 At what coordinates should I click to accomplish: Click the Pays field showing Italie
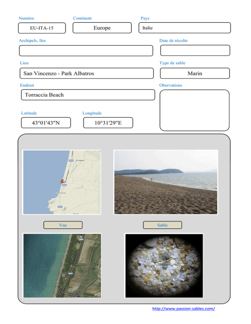(184, 28)
